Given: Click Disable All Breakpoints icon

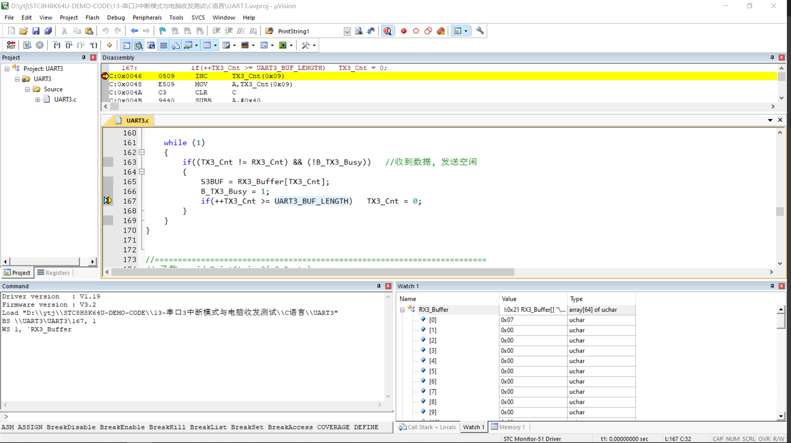Looking at the screenshot, I should [428, 31].
